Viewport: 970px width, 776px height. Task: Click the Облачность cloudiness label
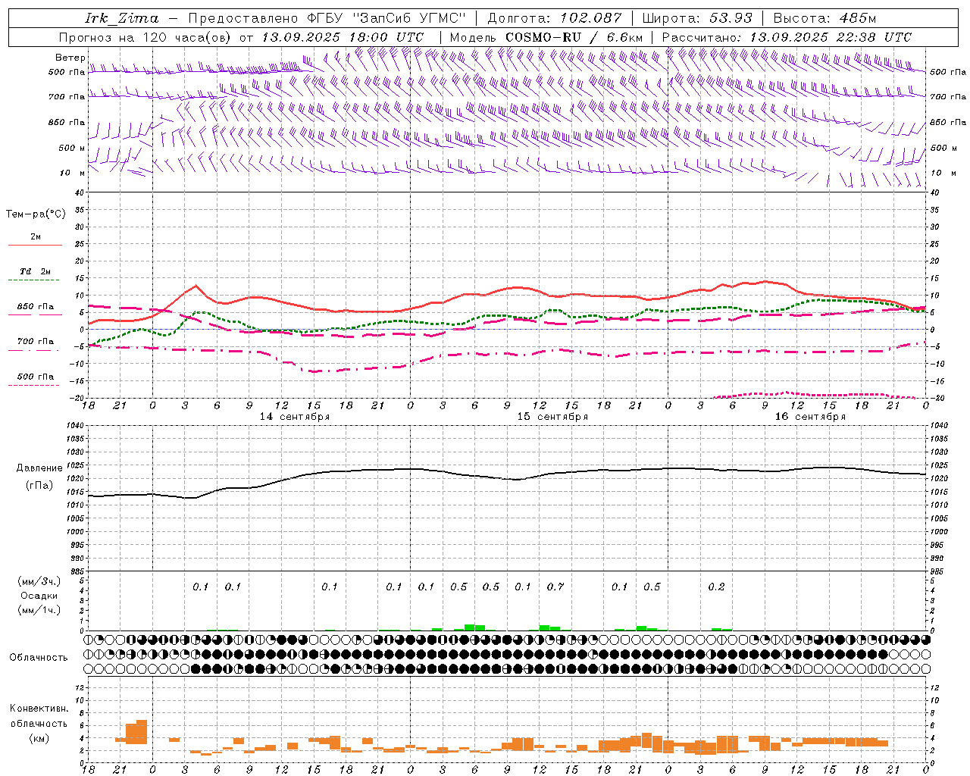[39, 658]
